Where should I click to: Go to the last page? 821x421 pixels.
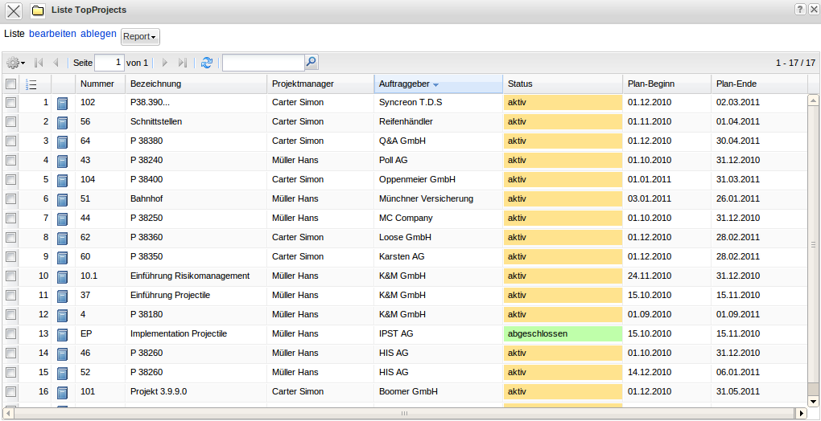tap(183, 63)
